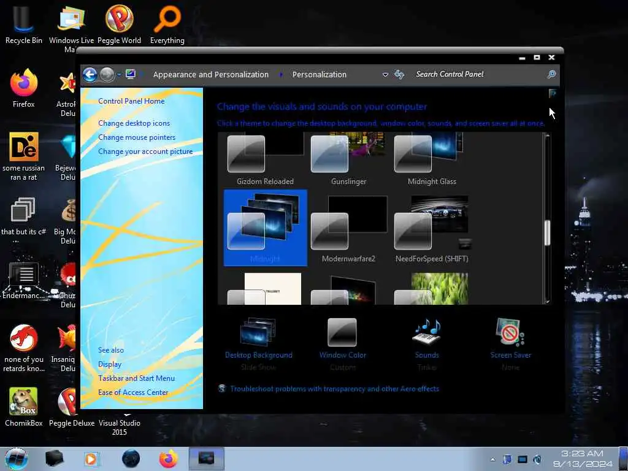The image size is (628, 471).
Task: Select the Gizdom Reloaded theme
Action: pyautogui.click(x=265, y=160)
